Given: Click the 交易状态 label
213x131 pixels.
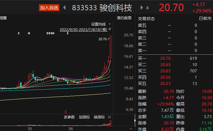Looking at the screenshot, I should click(146, 19).
